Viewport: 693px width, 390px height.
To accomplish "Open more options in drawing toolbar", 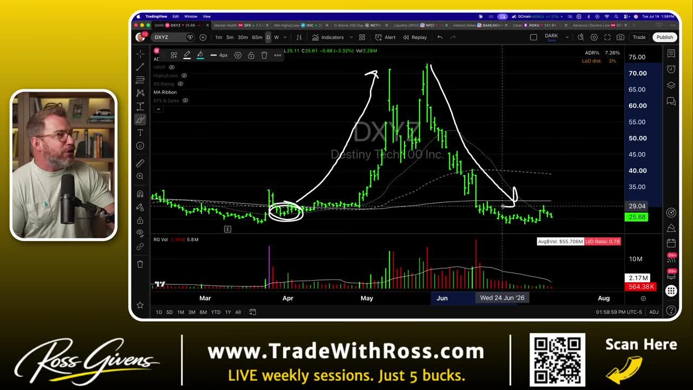I will tap(278, 55).
